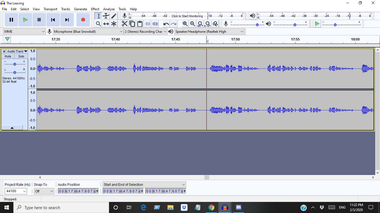
Task: Click the Play-at-Speed green button
Action: (317, 24)
